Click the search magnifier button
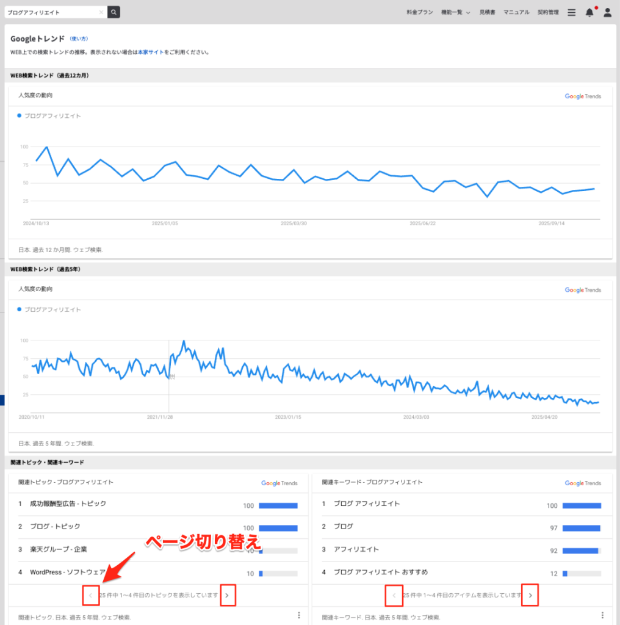The width and height of the screenshot is (620, 625). 114,12
